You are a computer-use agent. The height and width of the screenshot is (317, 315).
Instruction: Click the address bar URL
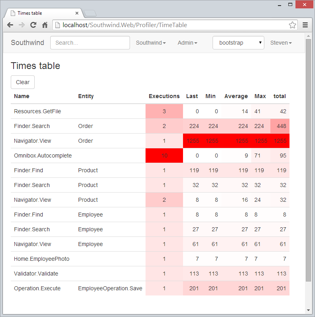171,25
